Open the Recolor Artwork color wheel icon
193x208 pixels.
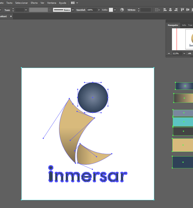pos(122,10)
